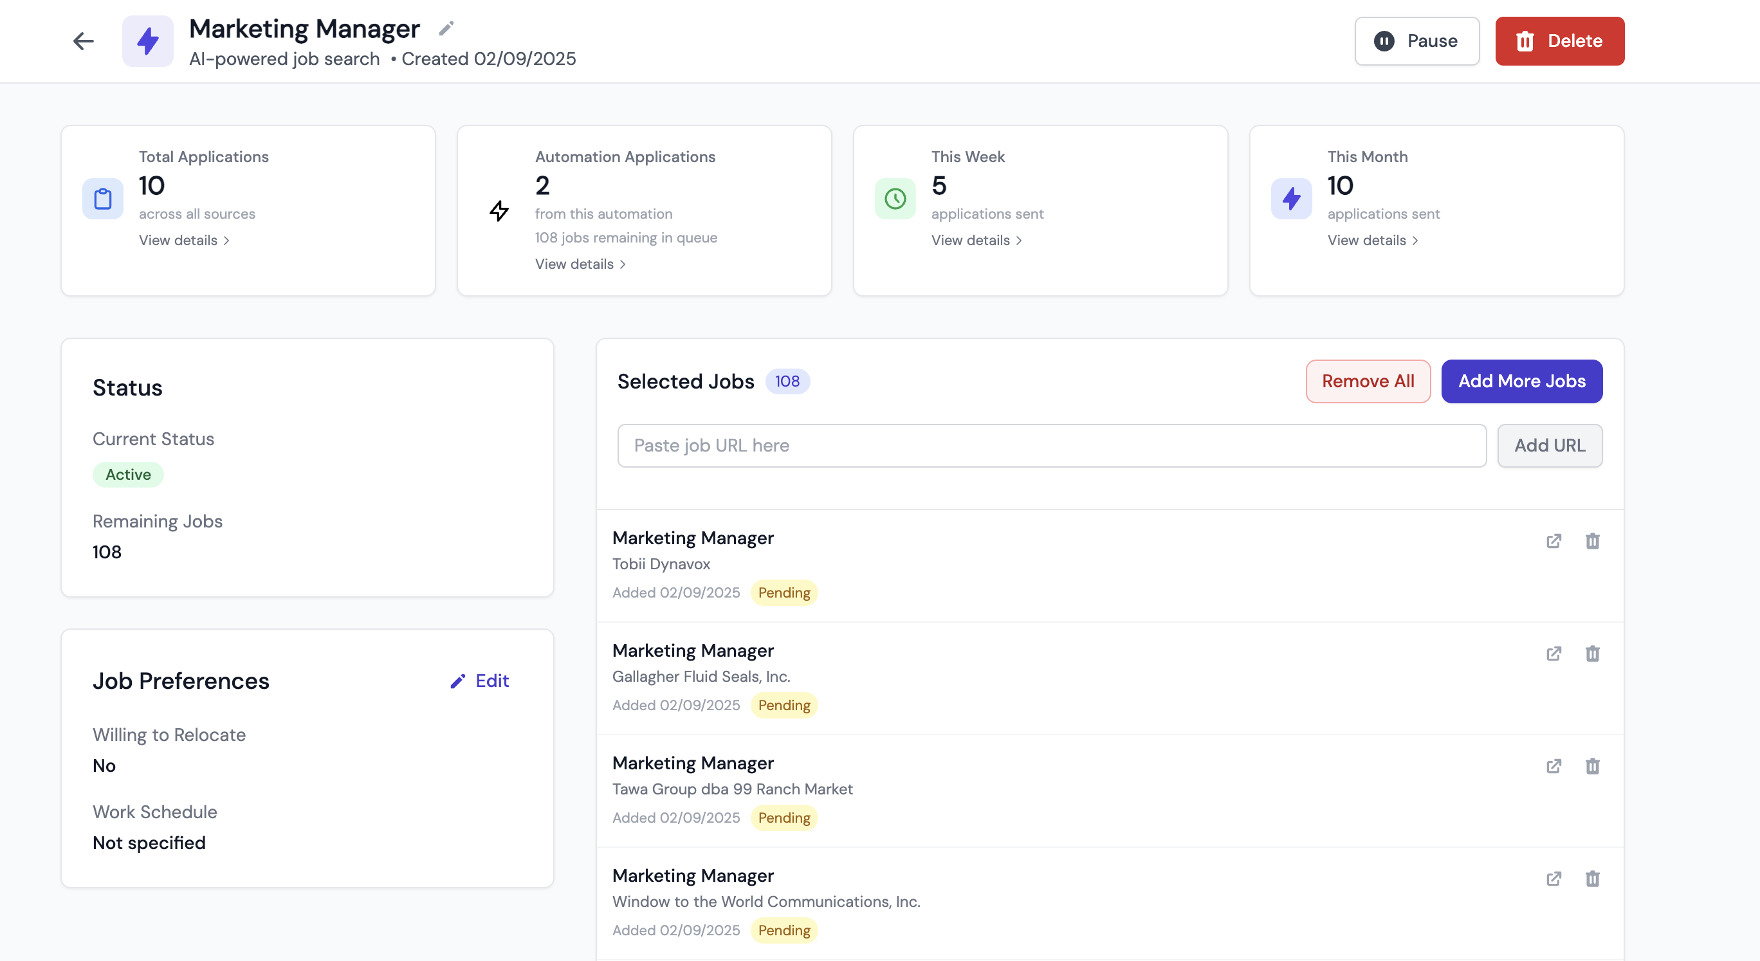Delete the Tobii Dynavox job entry
The image size is (1760, 961).
[1593, 541]
